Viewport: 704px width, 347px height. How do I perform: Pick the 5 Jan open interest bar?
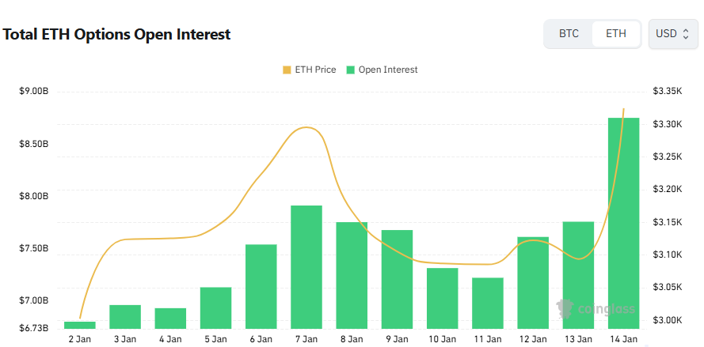pyautogui.click(x=215, y=307)
